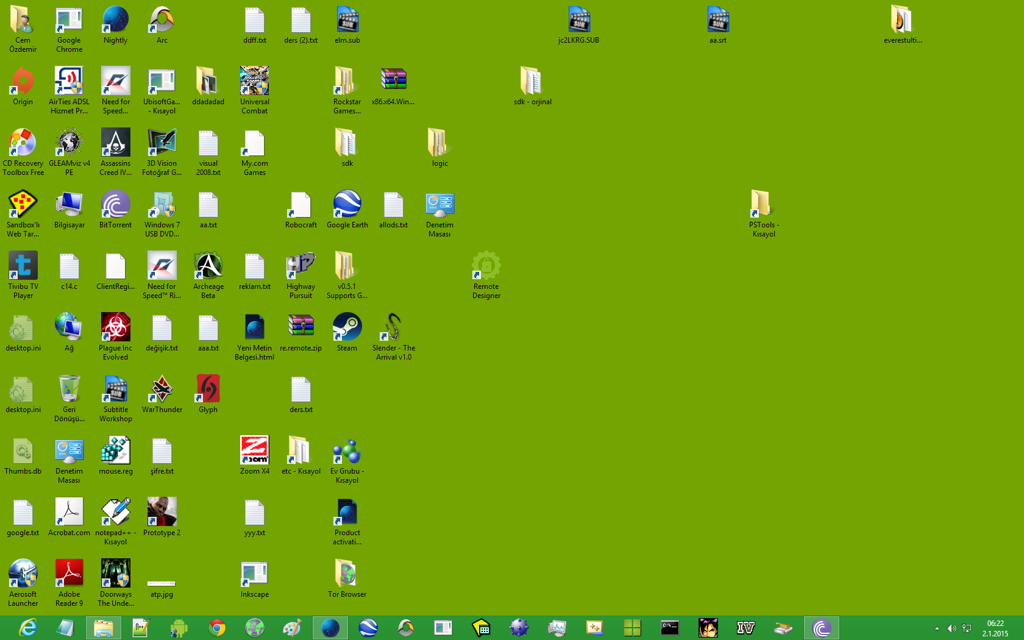
Task: Select the Yeni Metin Belgesi.html file
Action: pos(255,337)
